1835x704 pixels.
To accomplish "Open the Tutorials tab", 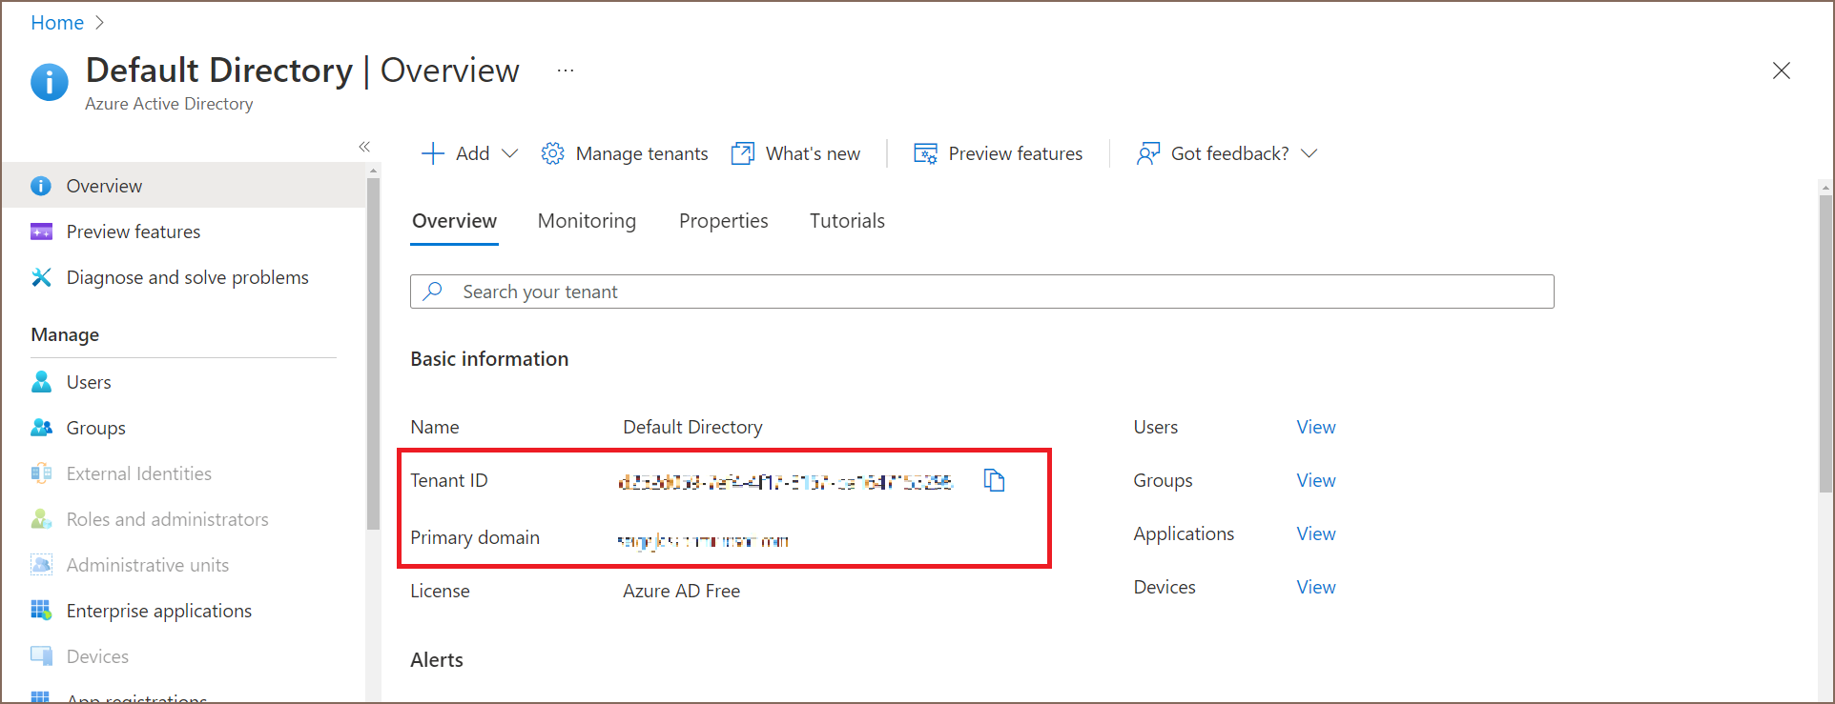I will 847,221.
